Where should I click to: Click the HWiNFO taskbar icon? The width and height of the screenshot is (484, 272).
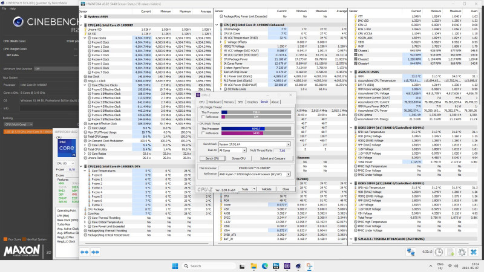point(276,266)
